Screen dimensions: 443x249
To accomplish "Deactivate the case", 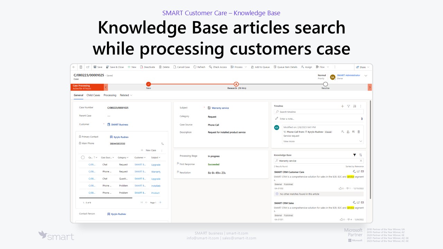I will pyautogui.click(x=148, y=67).
